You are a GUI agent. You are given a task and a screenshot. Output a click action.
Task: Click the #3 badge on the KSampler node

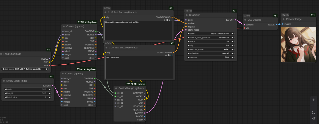[234, 11]
